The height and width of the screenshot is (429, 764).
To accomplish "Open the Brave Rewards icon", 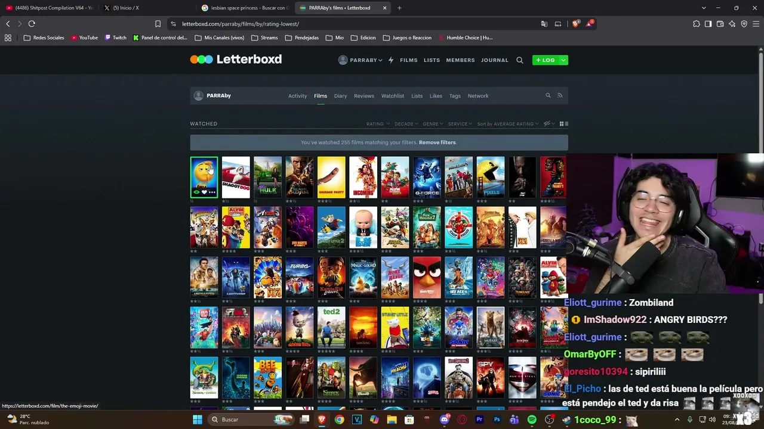I will (590, 24).
